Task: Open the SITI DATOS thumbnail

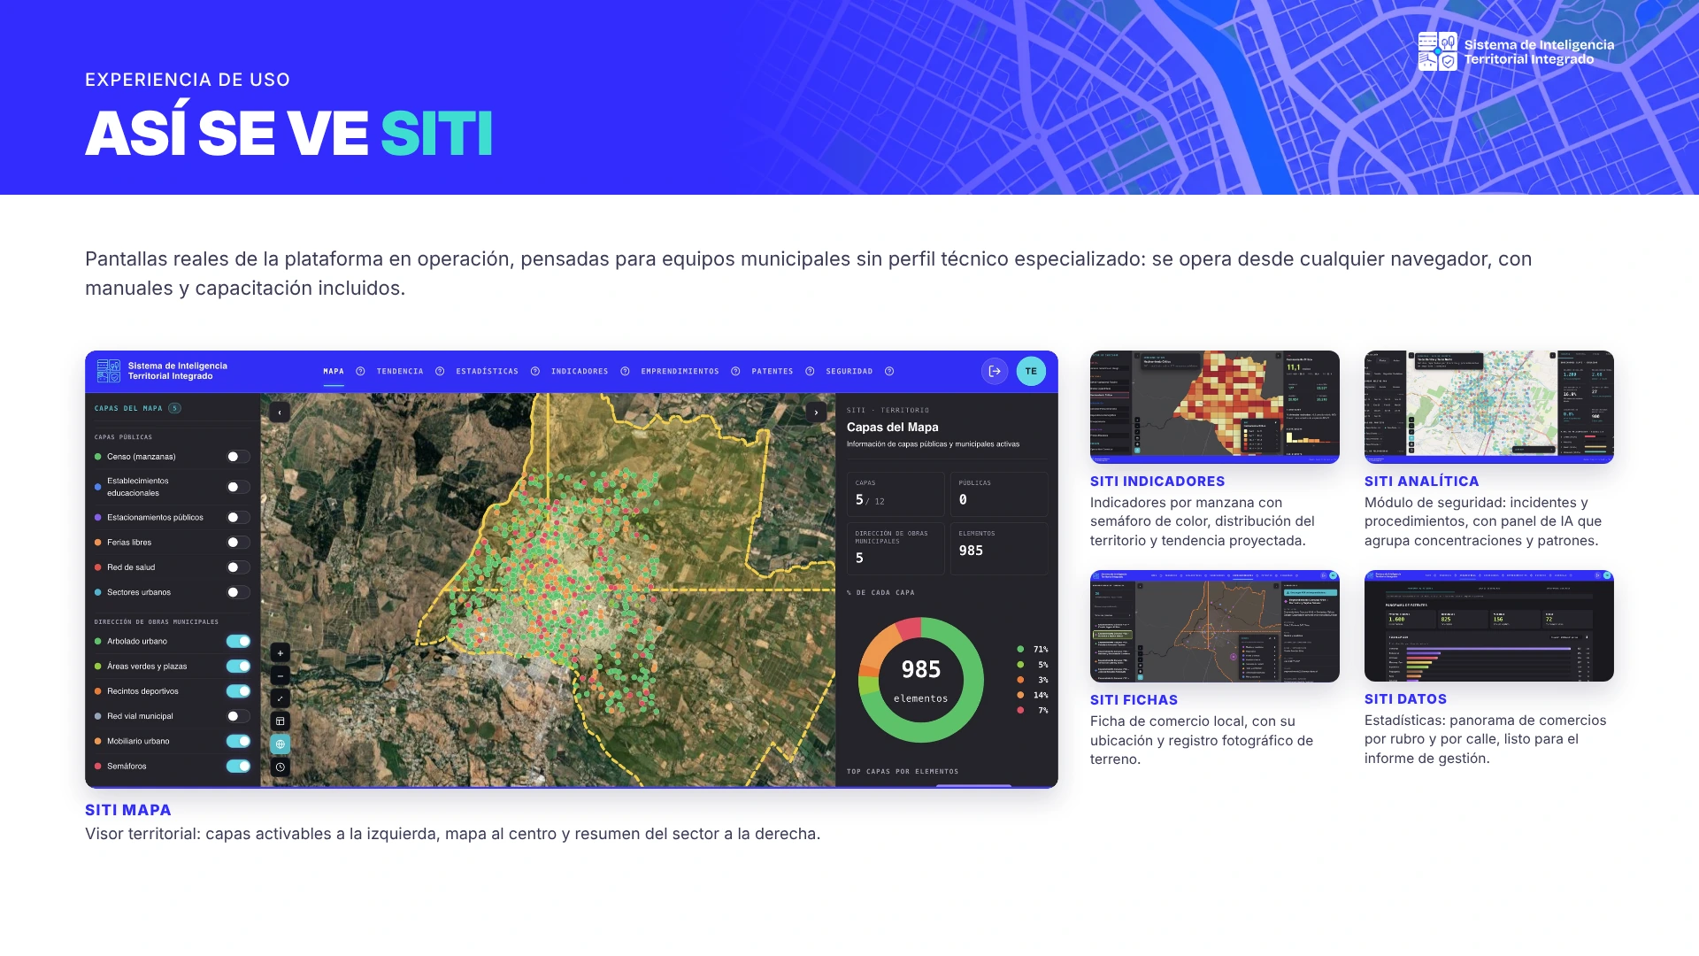Action: click(x=1489, y=626)
